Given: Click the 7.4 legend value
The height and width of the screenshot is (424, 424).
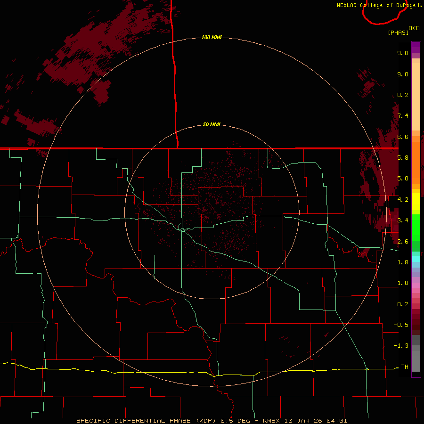Looking at the screenshot, I should (x=403, y=116).
